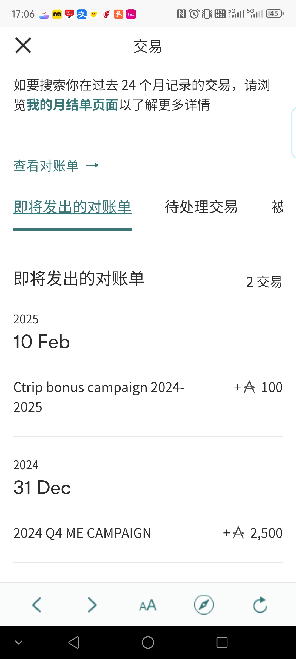
Task: Open recent apps with the square button
Action: pos(222,643)
